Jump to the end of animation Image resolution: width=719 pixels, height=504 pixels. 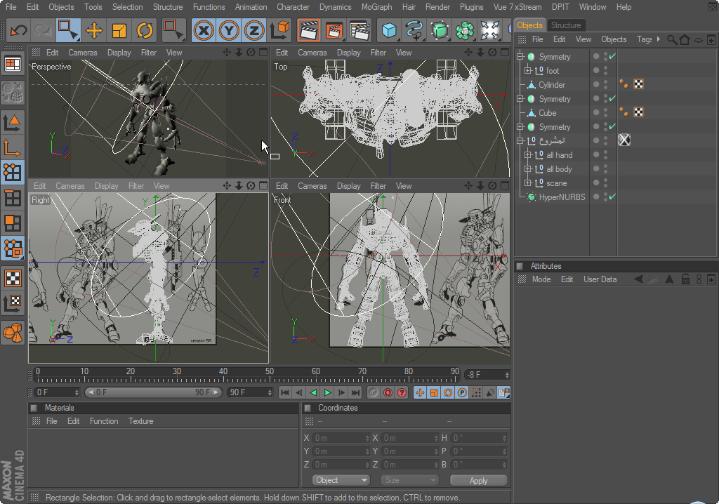(355, 392)
